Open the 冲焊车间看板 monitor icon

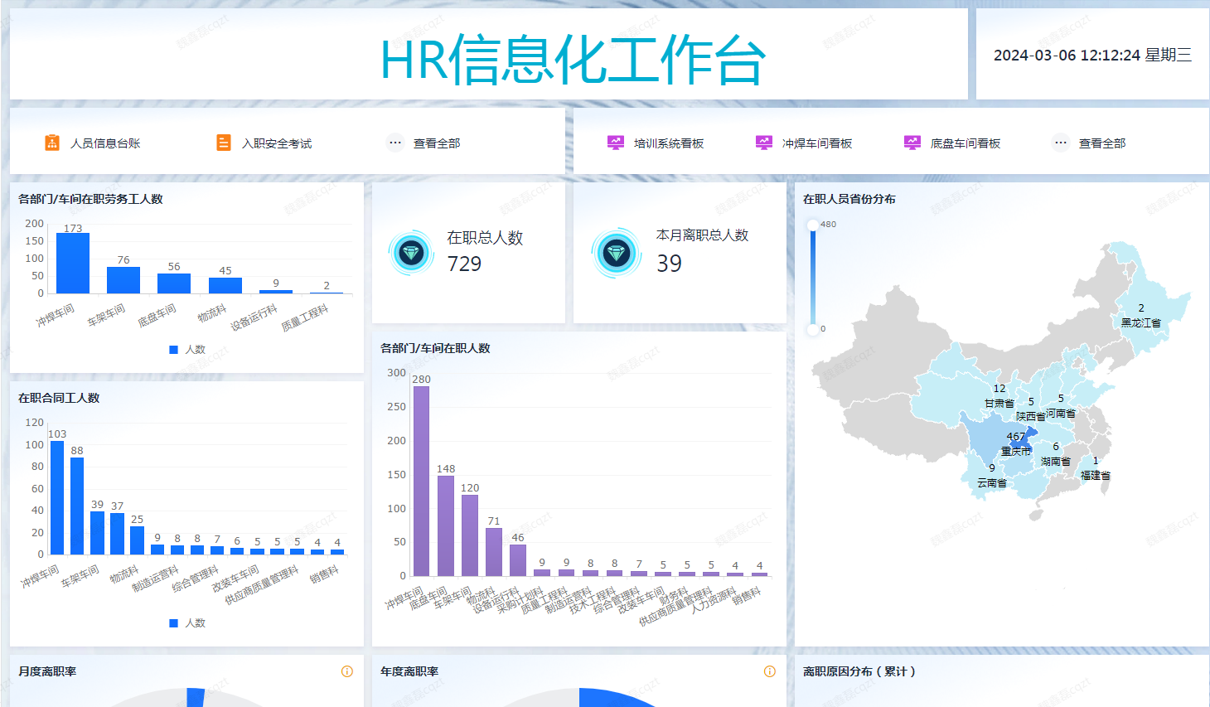[x=763, y=142]
